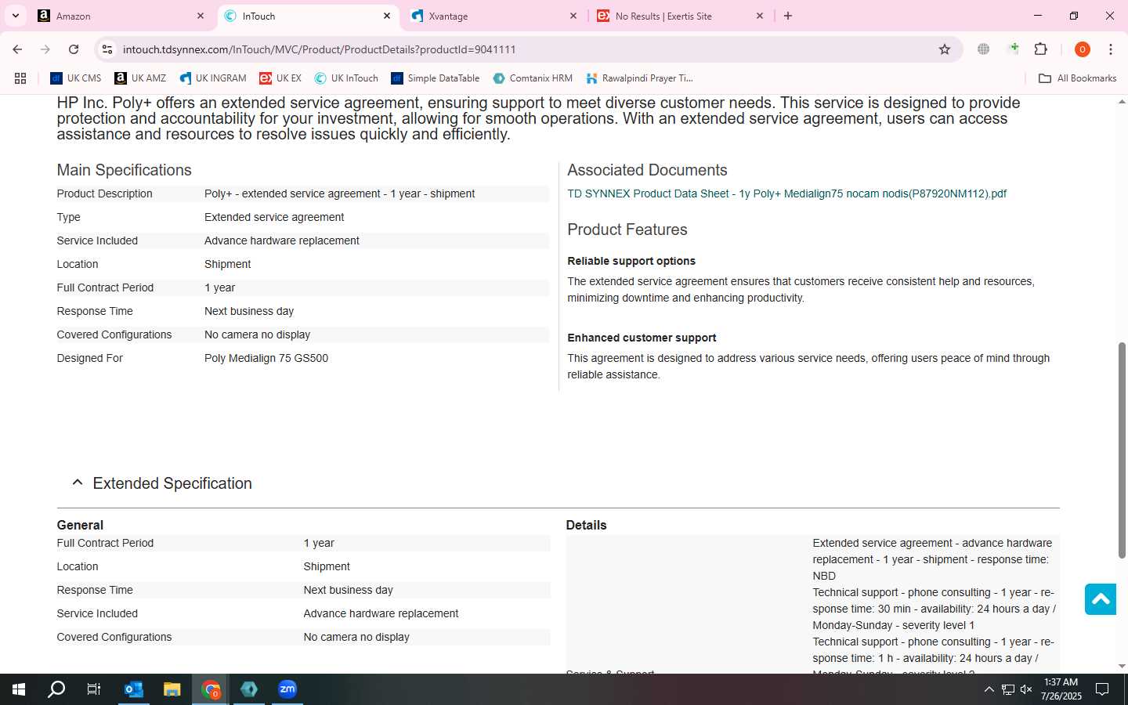
Task: Open the All Bookmarks folder
Action: (1077, 78)
